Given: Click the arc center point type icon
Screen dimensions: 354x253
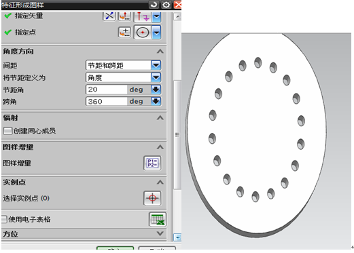Looking at the screenshot, I should tap(143, 33).
